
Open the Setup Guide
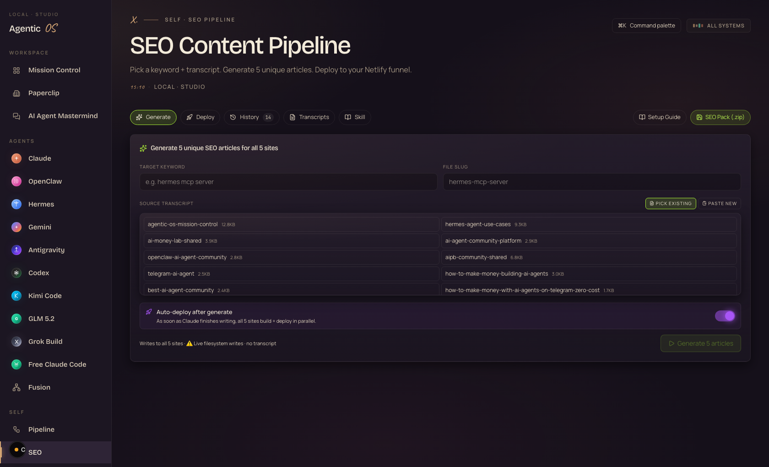[660, 117]
